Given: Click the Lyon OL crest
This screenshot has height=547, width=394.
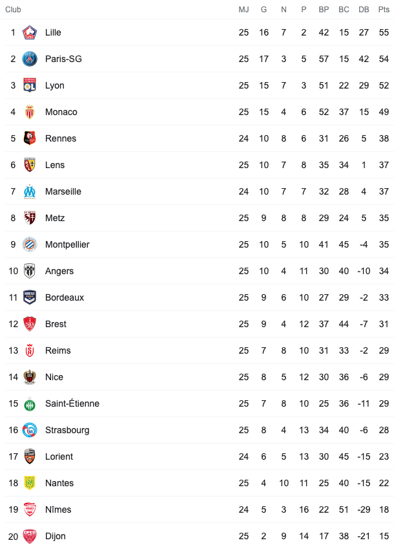Looking at the screenshot, I should pyautogui.click(x=30, y=85).
